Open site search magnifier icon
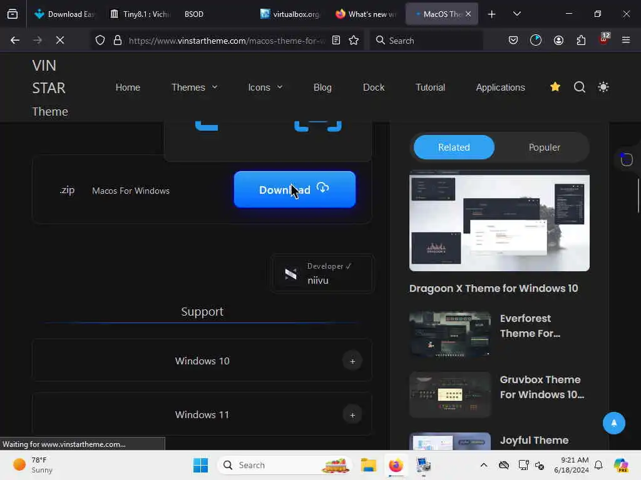This screenshot has width=641, height=480. (x=579, y=87)
